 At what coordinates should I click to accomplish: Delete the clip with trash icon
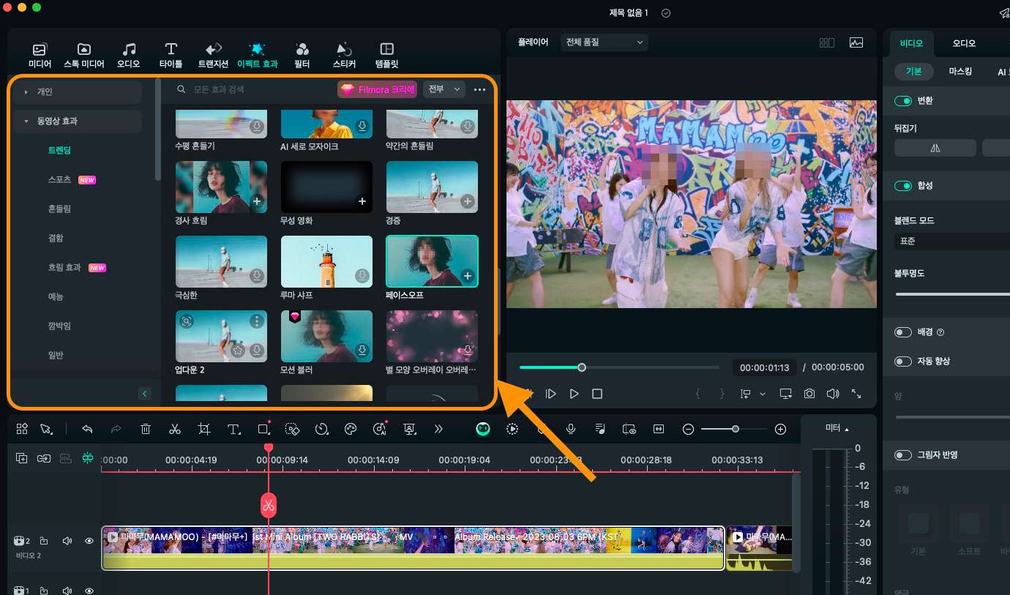(x=146, y=429)
